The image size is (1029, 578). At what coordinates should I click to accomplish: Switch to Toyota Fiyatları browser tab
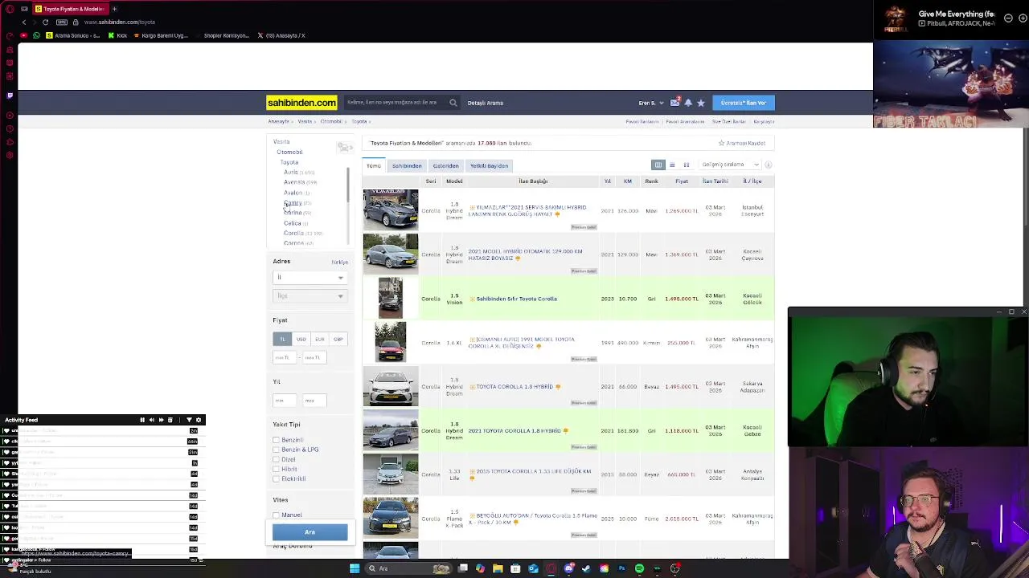coord(69,9)
